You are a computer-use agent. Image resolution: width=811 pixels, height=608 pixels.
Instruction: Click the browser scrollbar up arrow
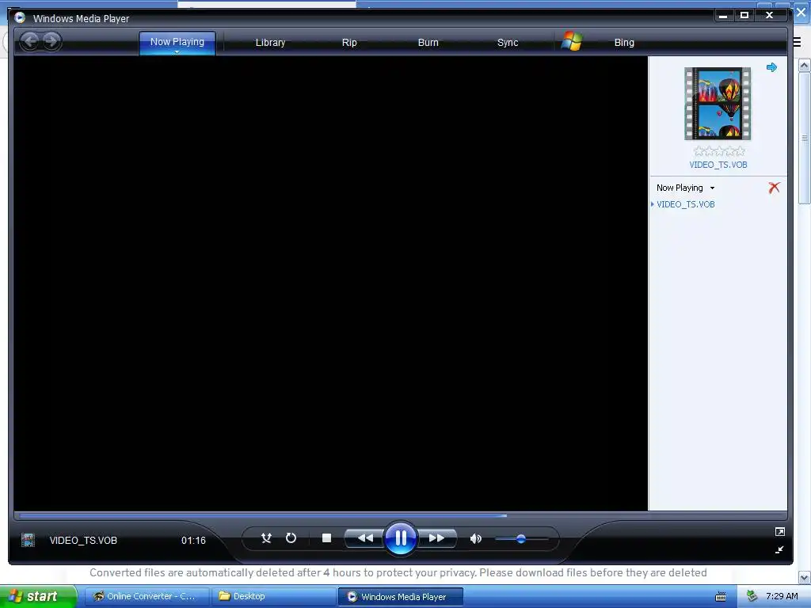click(805, 66)
